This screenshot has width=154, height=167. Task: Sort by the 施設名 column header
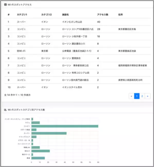pos(66,15)
